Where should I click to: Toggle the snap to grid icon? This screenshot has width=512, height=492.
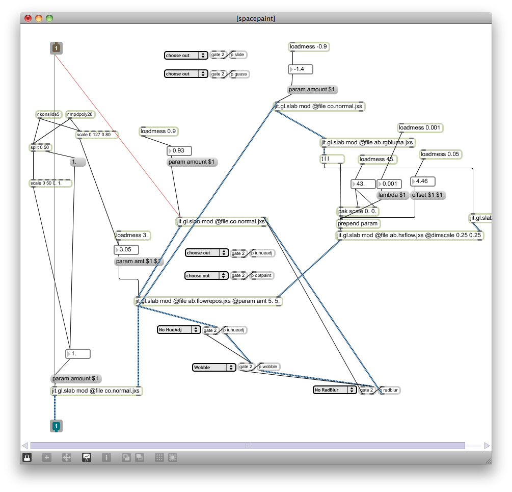point(173,457)
